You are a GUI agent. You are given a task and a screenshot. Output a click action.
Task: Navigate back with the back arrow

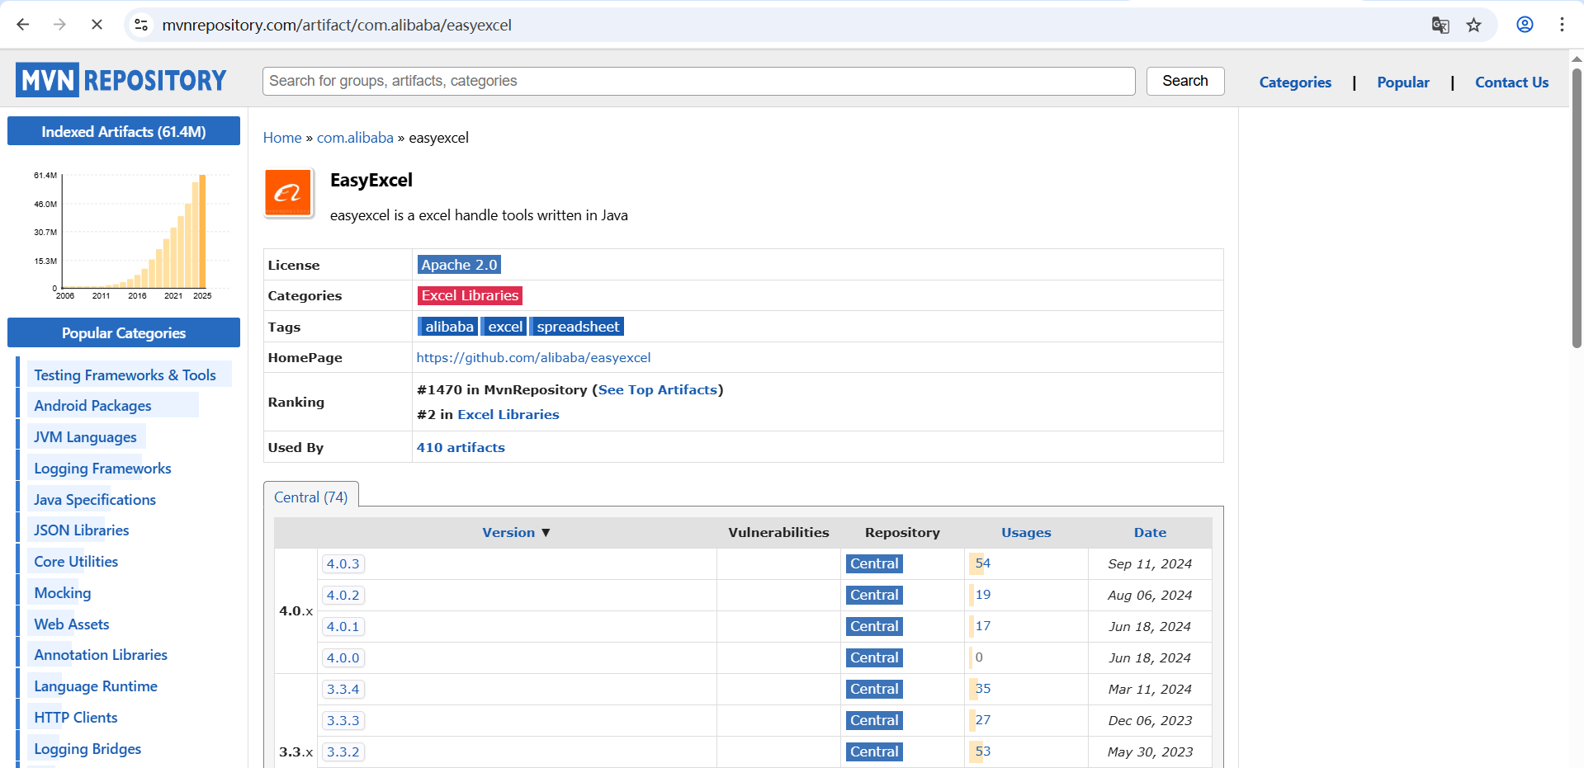pos(22,25)
